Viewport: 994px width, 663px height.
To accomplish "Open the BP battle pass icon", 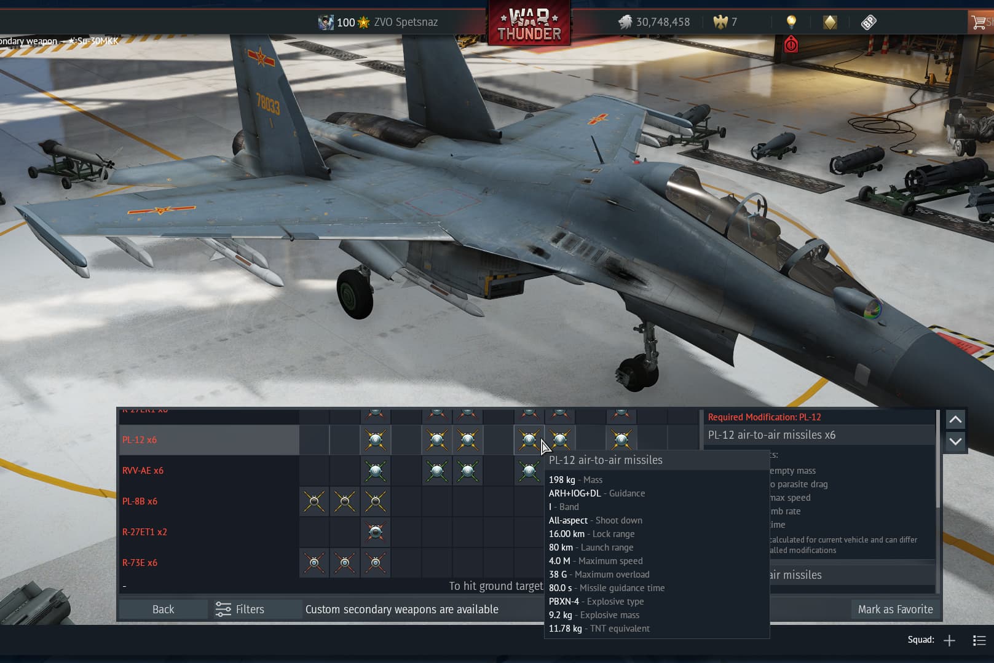I will point(868,23).
